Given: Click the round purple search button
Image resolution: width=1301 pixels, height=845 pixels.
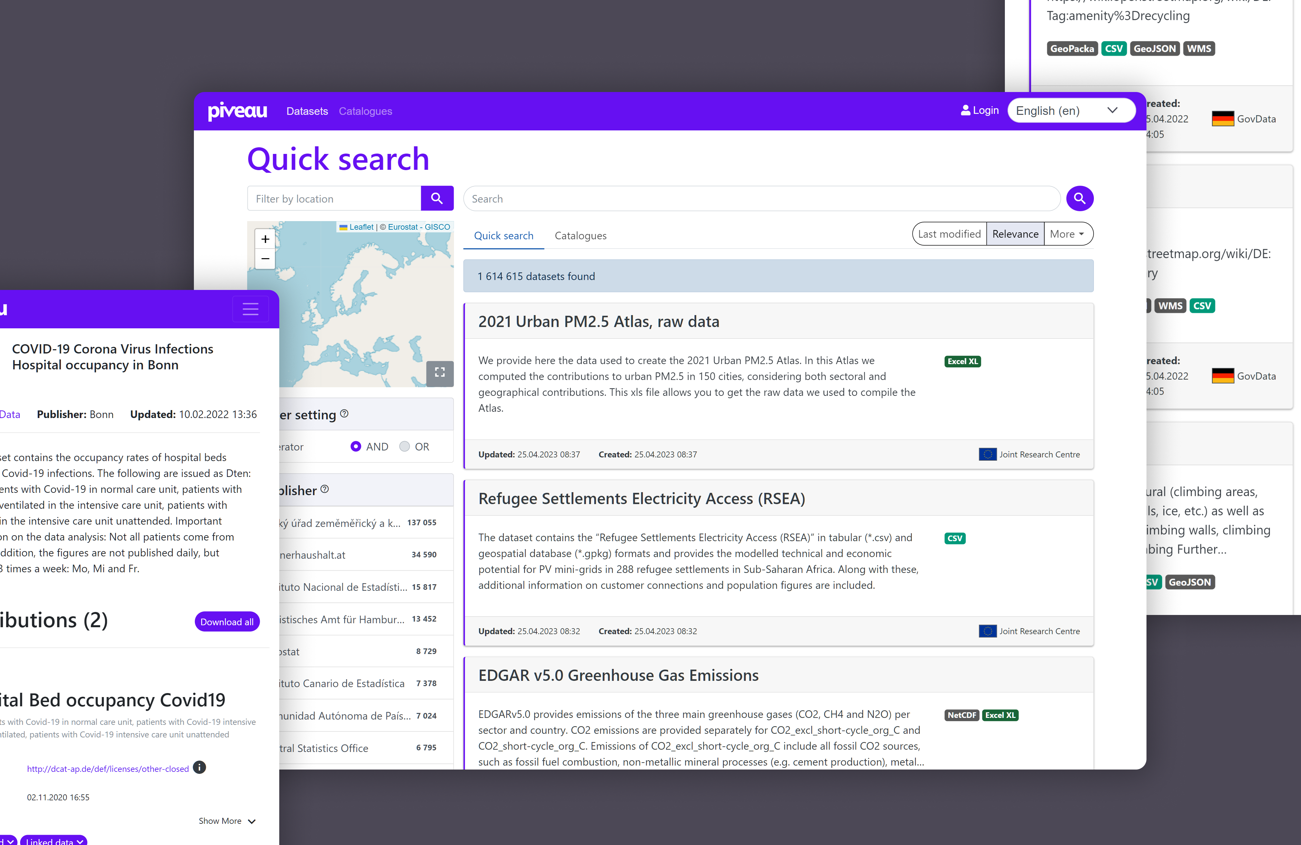Looking at the screenshot, I should pyautogui.click(x=1079, y=198).
